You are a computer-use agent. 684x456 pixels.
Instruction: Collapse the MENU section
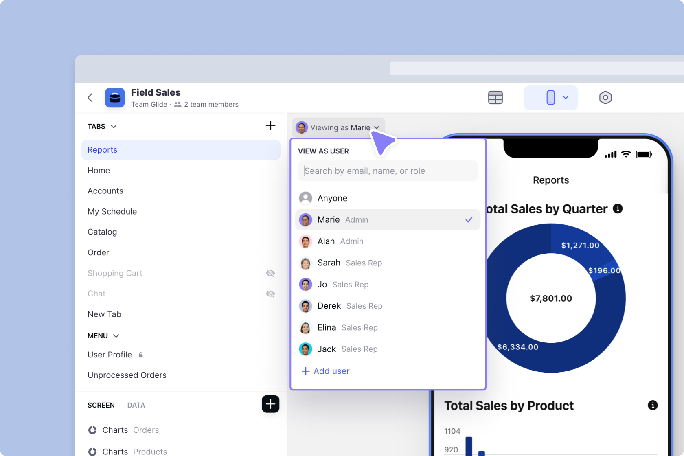pos(116,336)
